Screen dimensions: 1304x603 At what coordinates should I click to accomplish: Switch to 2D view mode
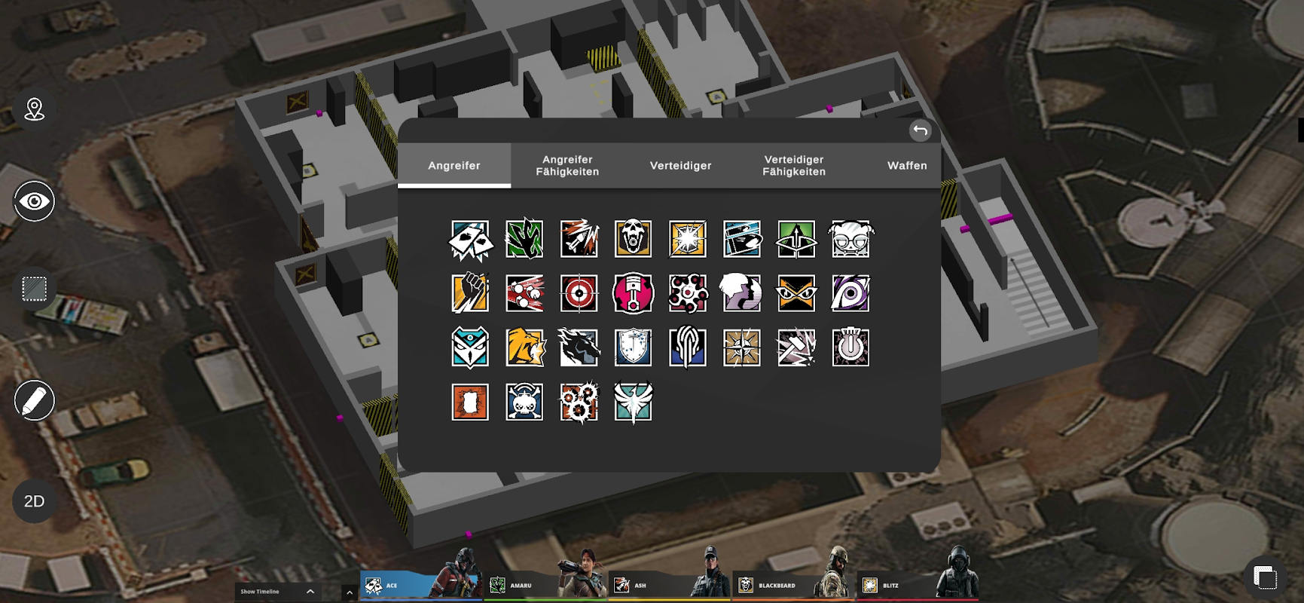click(35, 501)
